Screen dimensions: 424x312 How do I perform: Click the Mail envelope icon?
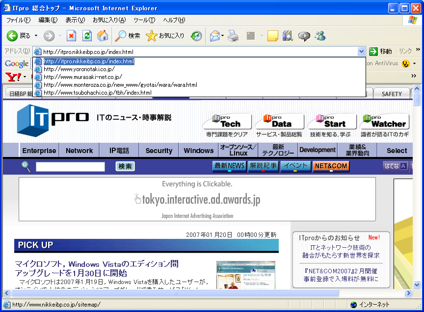[x=214, y=36]
